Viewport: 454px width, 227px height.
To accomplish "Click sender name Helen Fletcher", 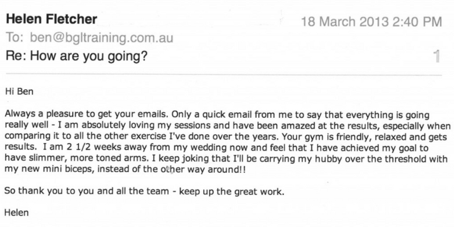I will tap(52, 19).
